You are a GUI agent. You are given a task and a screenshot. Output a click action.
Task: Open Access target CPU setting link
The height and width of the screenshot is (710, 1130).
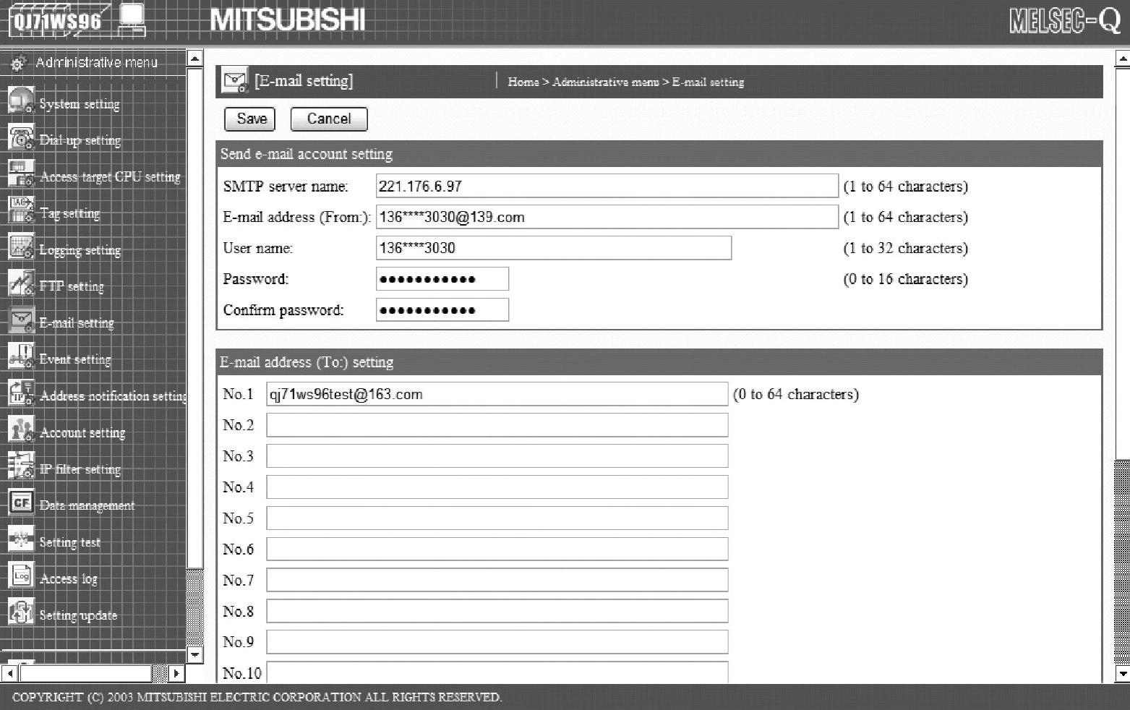coord(111,177)
